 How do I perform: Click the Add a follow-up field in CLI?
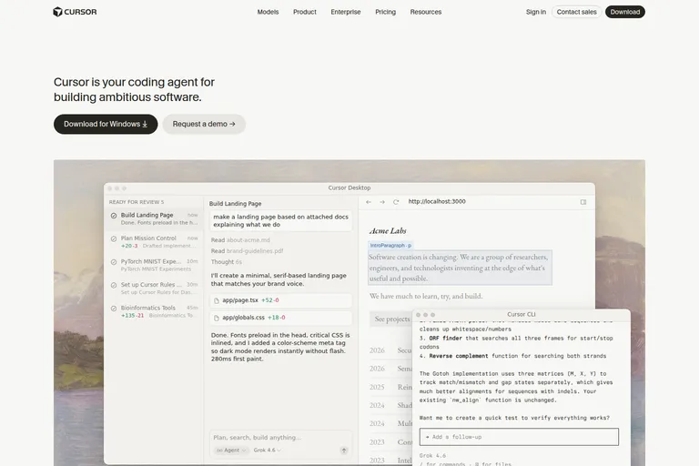[519, 437]
